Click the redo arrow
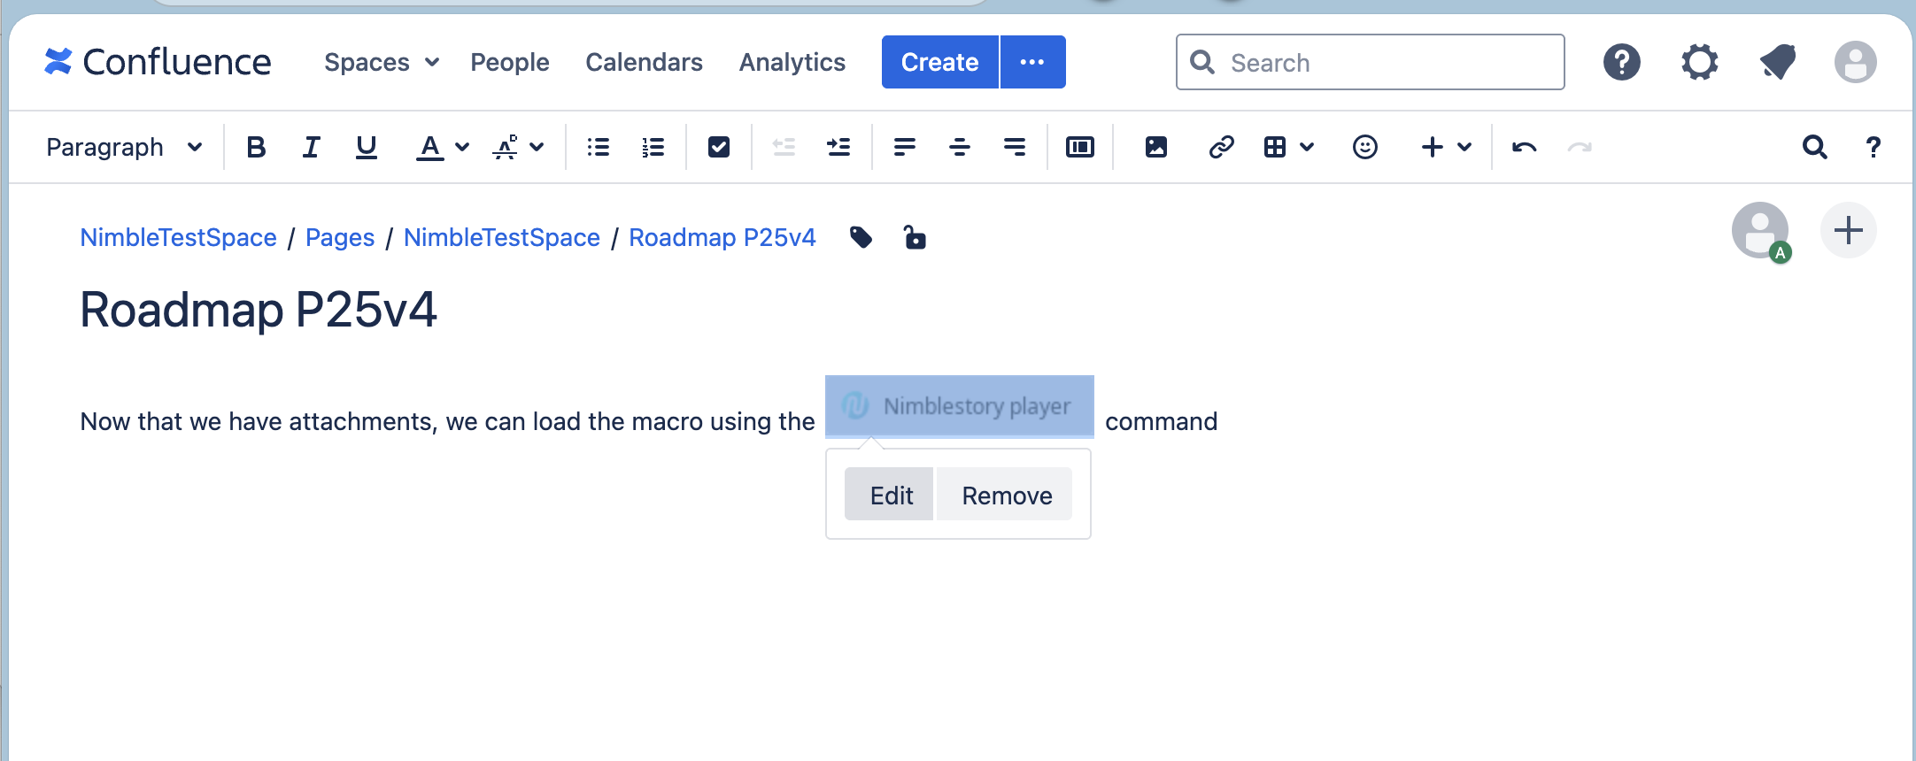This screenshot has height=761, width=1916. point(1580,147)
